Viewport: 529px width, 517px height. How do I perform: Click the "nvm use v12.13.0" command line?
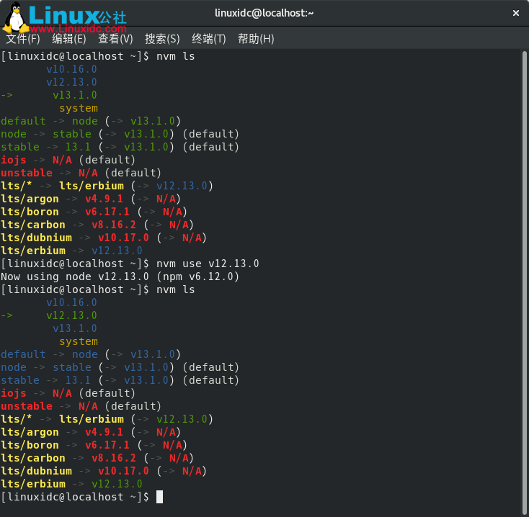[130, 264]
